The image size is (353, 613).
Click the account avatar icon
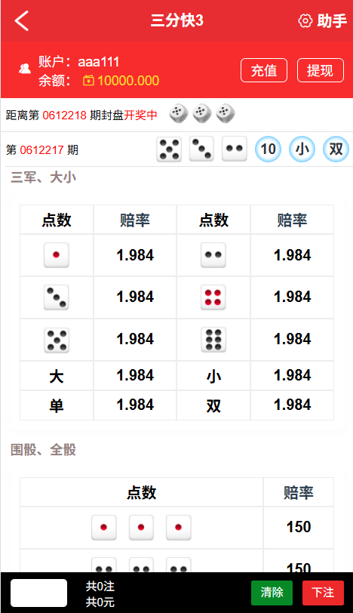(25, 69)
